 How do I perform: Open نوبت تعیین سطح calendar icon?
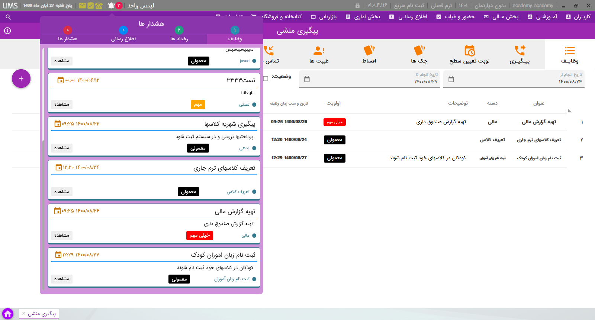point(469,54)
